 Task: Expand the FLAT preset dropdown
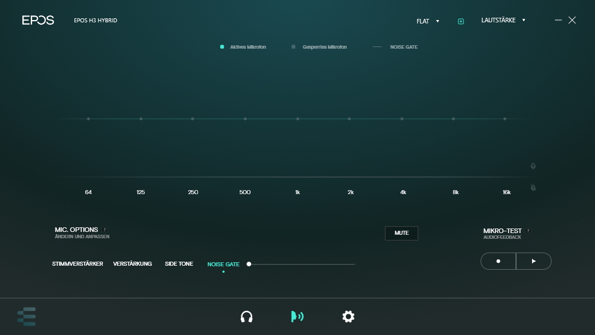tap(427, 21)
